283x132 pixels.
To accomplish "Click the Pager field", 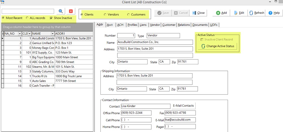I will pos(180,126).
